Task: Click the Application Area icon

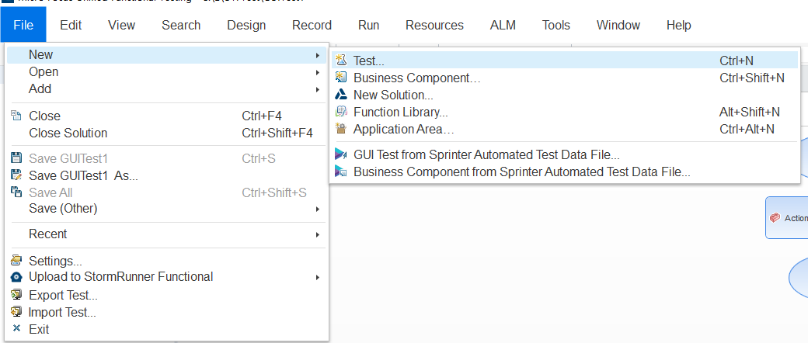Action: (x=340, y=129)
